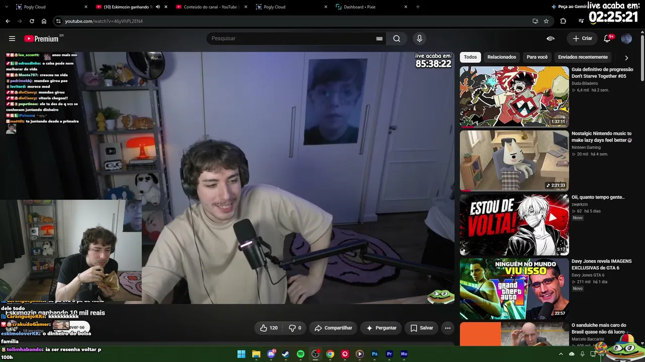Open the browser home page
This screenshot has height=362, width=645.
(x=44, y=21)
